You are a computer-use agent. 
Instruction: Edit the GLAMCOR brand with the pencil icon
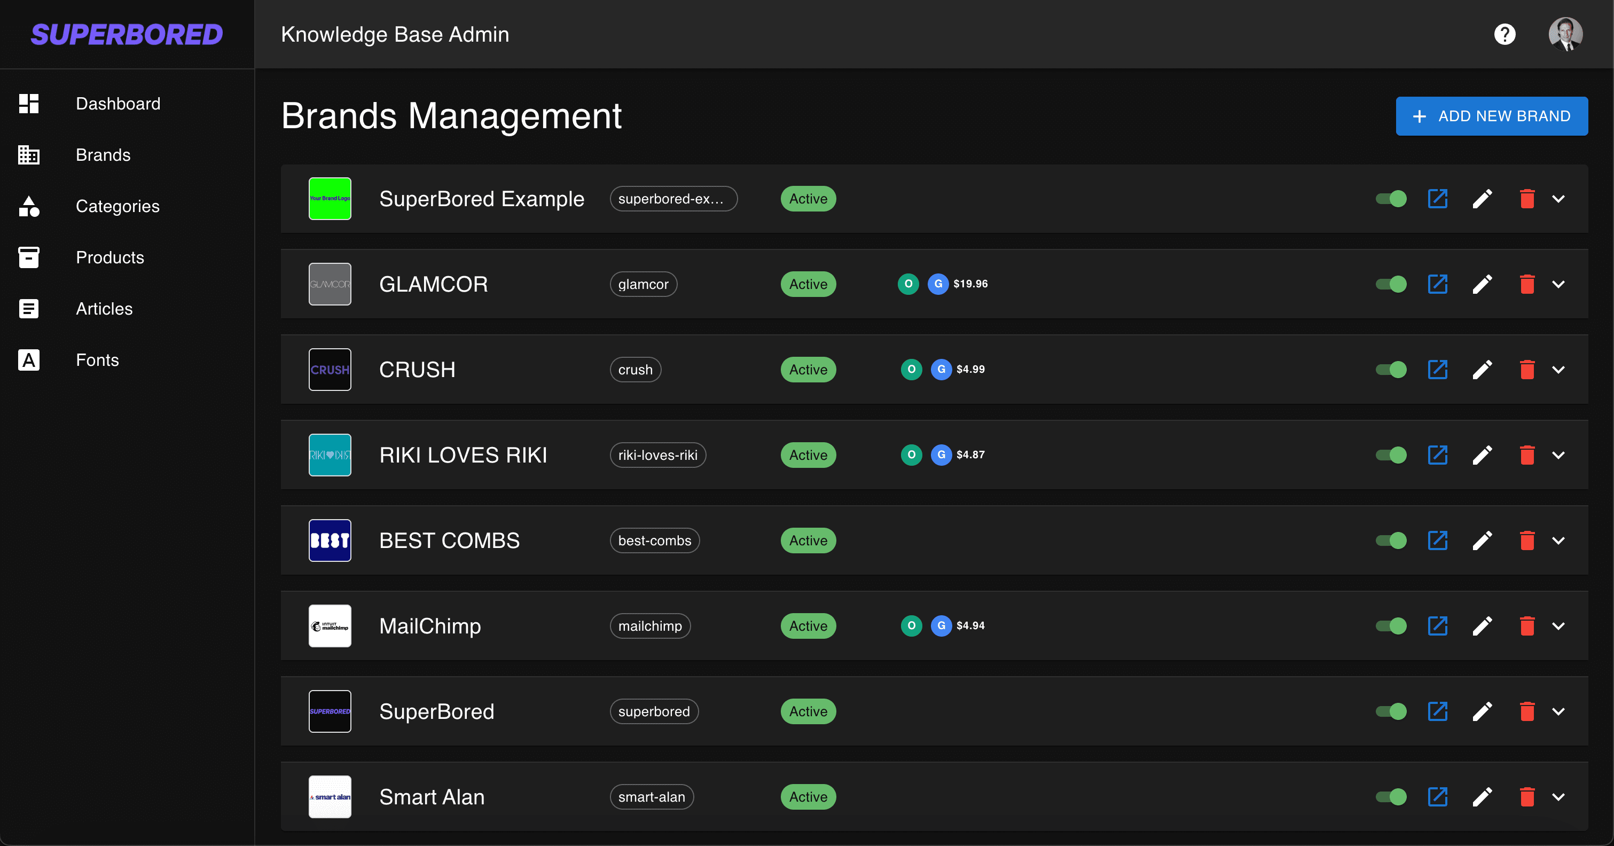1483,284
